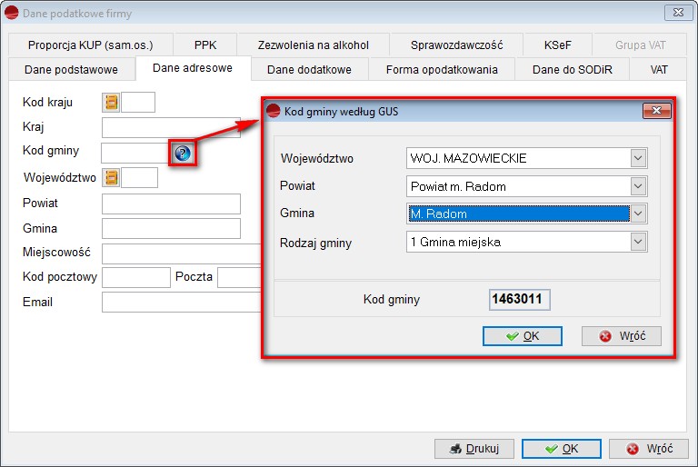
Task: Expand the Rodzaj gminy dropdown
Action: 638,242
